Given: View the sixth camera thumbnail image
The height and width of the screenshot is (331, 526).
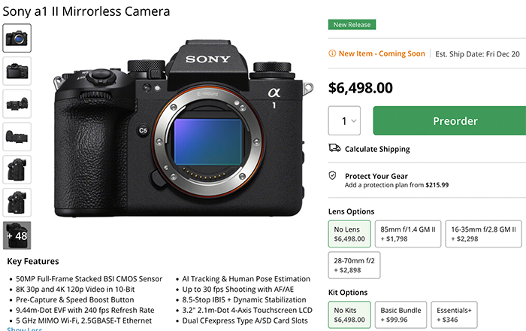Looking at the screenshot, I should pos(17,202).
